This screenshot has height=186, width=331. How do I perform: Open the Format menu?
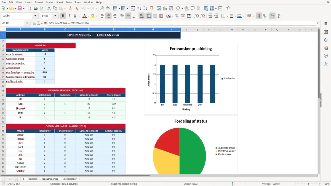[x=39, y=2]
